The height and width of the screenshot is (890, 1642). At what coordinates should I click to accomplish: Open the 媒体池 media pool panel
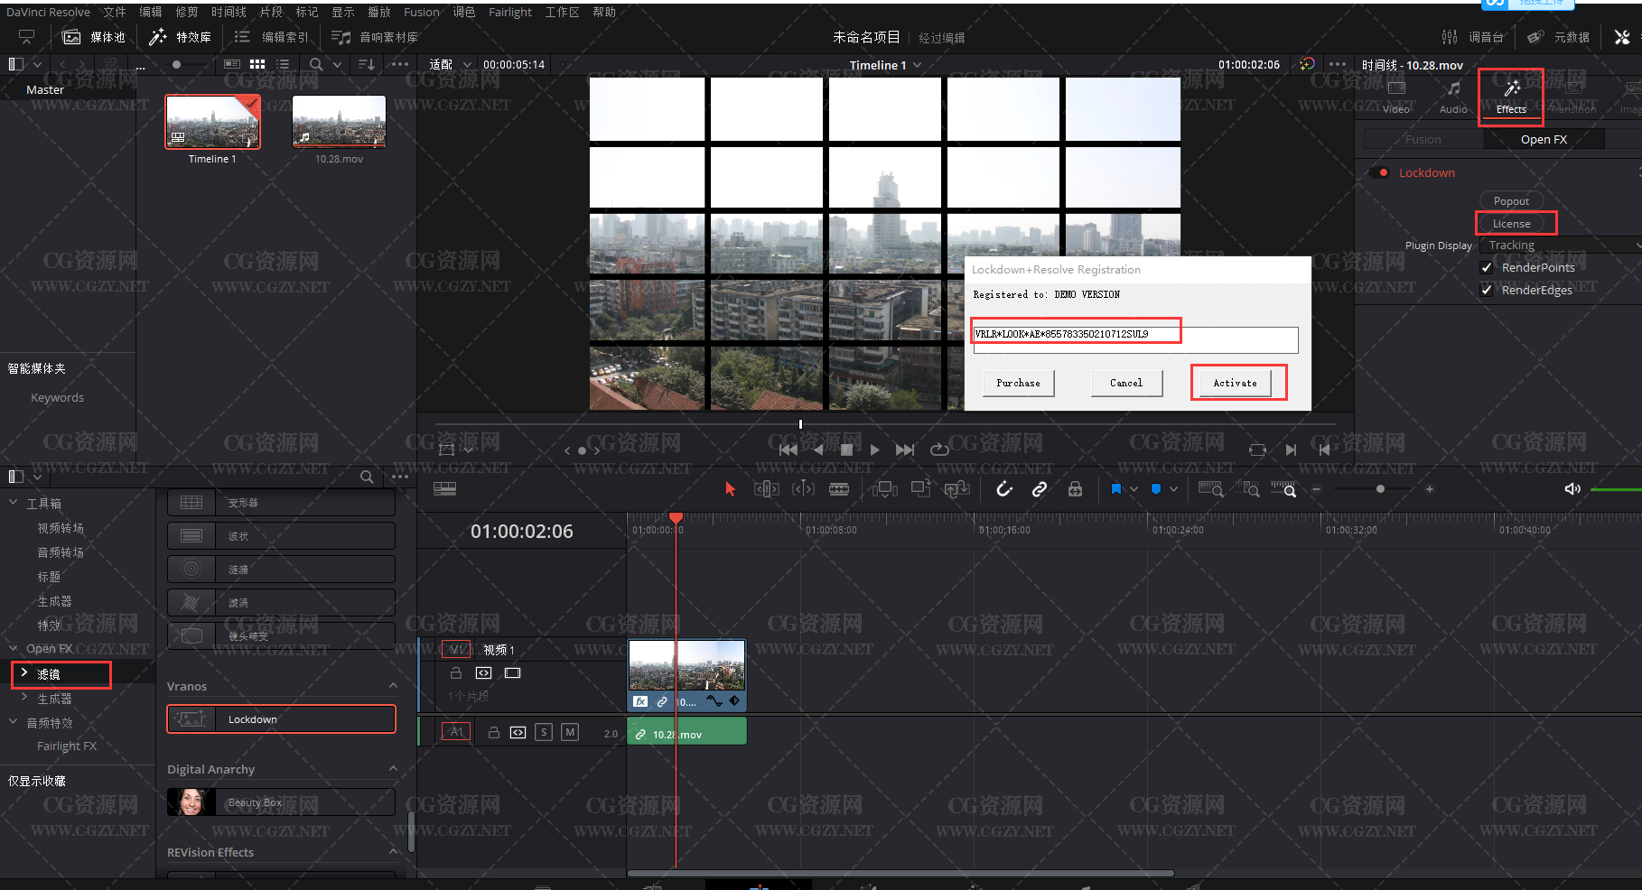coord(94,37)
